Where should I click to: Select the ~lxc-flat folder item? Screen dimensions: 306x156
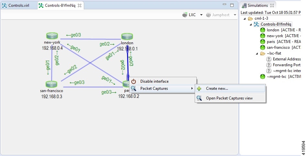(274, 53)
